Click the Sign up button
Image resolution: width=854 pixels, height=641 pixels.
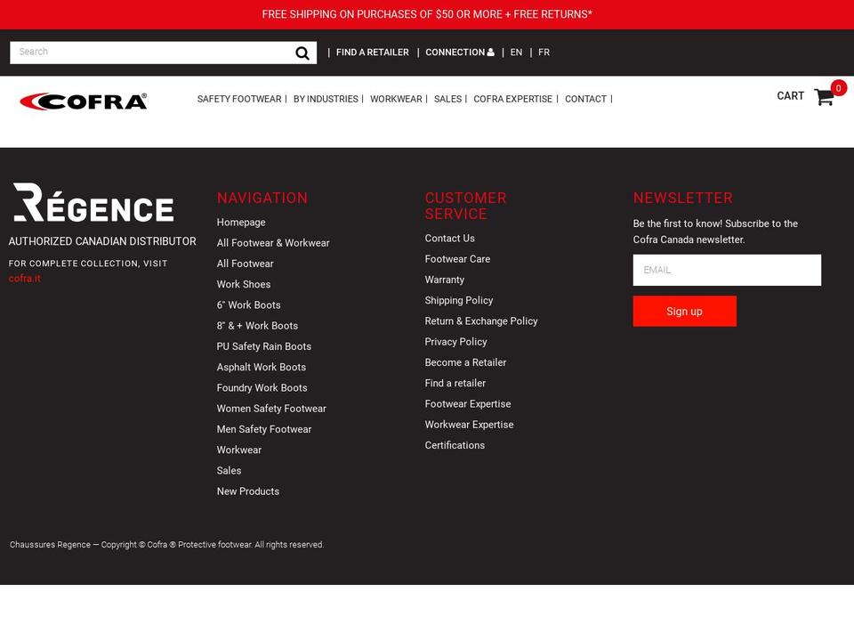point(684,312)
